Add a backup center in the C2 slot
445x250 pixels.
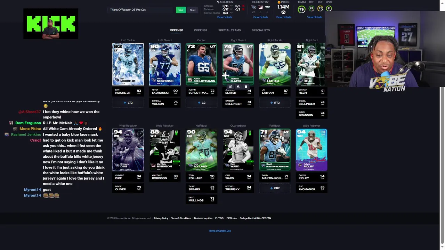point(201,103)
